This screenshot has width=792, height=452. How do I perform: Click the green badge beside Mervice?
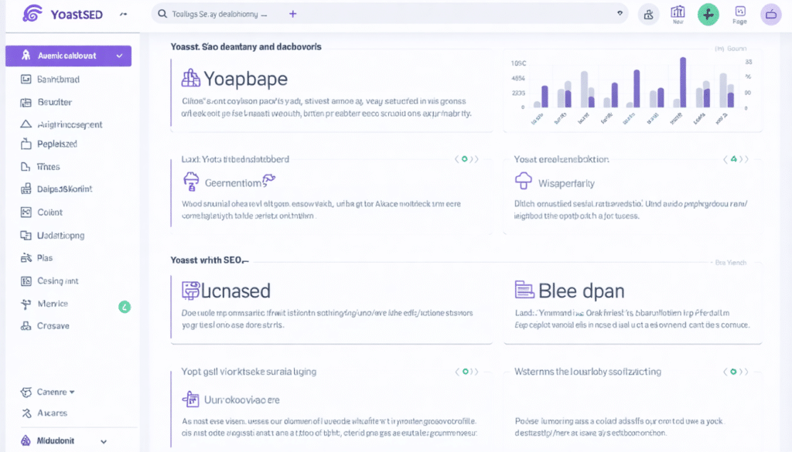pos(125,307)
